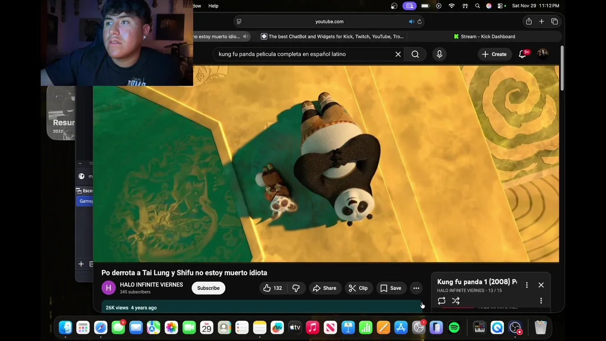The height and width of the screenshot is (341, 606).
Task: Open Launchpad from the dock
Action: 83,327
